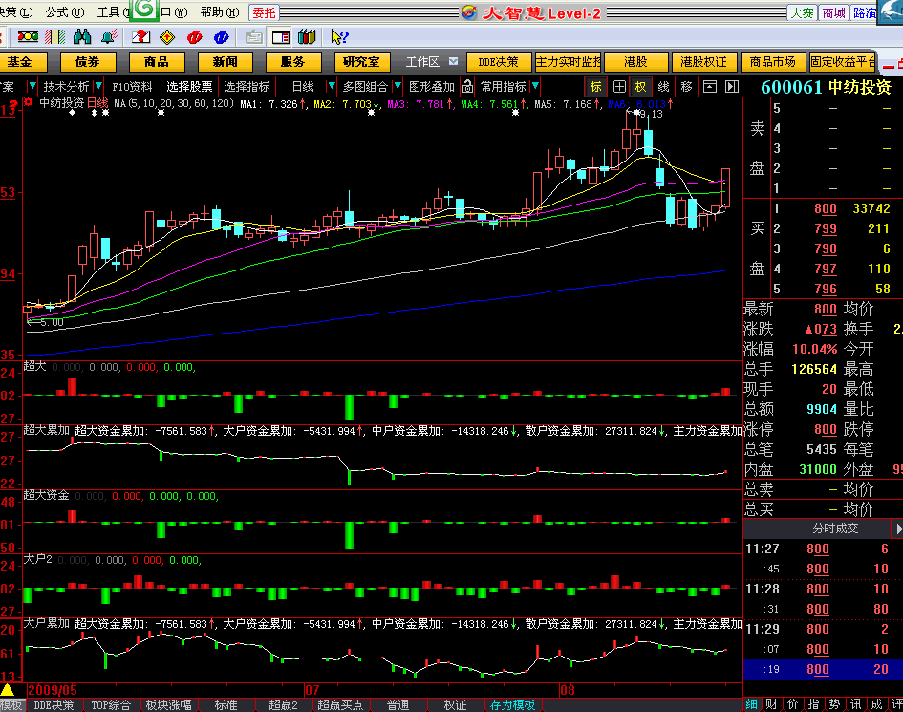Expand the 常用指标 dropdown arrow

coord(535,86)
